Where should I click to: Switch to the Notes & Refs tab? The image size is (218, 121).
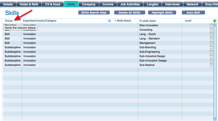pos(29,4)
